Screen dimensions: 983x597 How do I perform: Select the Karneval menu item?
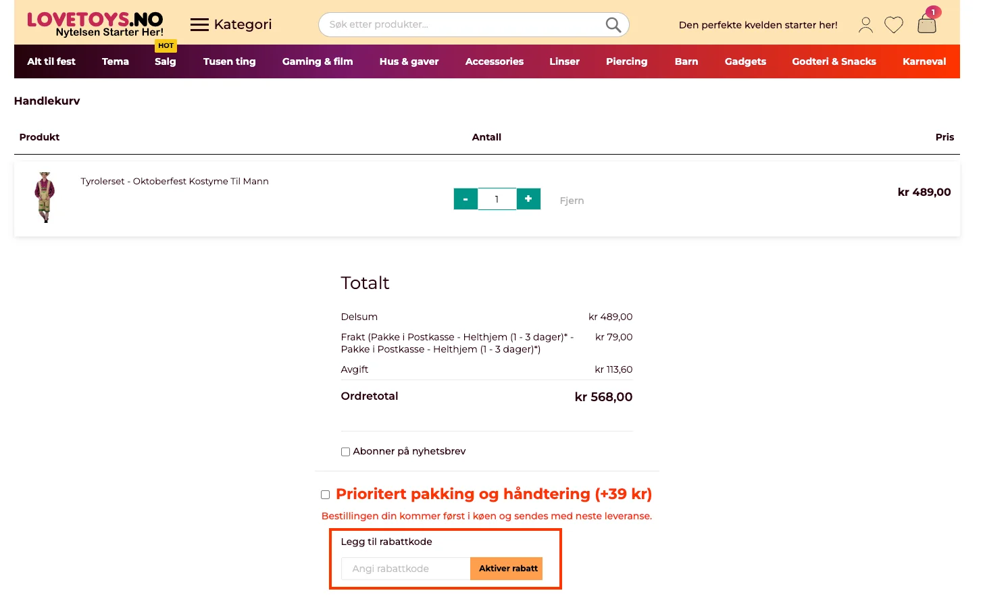click(924, 61)
